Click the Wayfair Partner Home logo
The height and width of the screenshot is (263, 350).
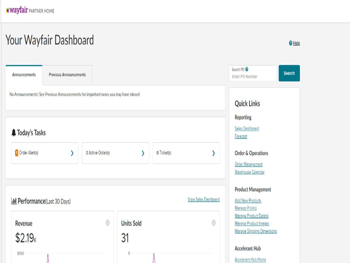tap(30, 10)
